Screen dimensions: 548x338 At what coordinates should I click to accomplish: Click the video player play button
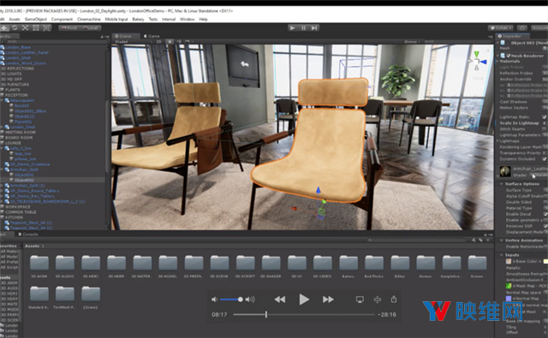(304, 299)
